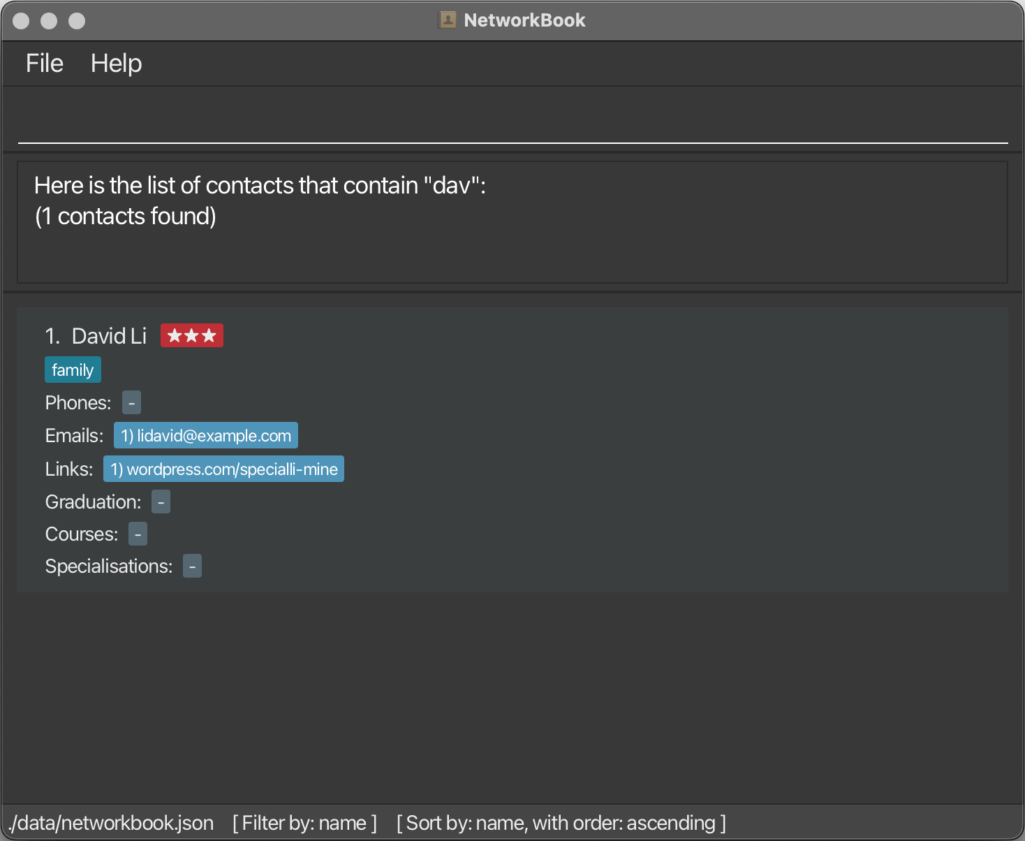
Task: Click the Filter by: name status entry
Action: click(x=304, y=823)
